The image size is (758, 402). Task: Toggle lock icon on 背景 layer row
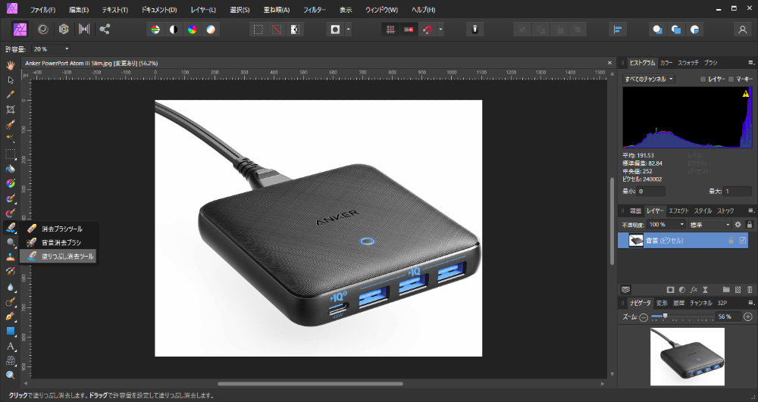point(731,240)
